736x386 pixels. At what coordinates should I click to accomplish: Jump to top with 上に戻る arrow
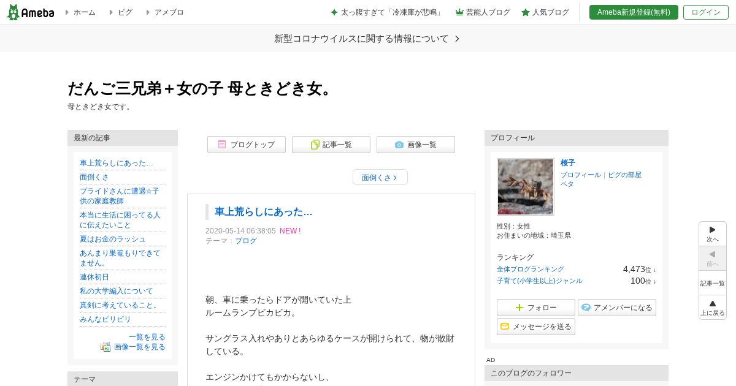tap(713, 308)
